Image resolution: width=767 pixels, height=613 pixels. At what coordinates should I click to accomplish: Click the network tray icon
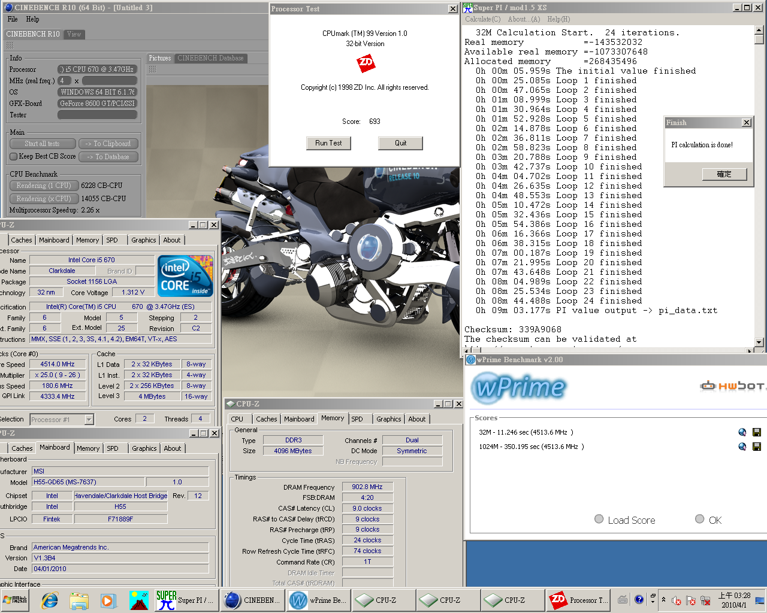[x=706, y=600]
